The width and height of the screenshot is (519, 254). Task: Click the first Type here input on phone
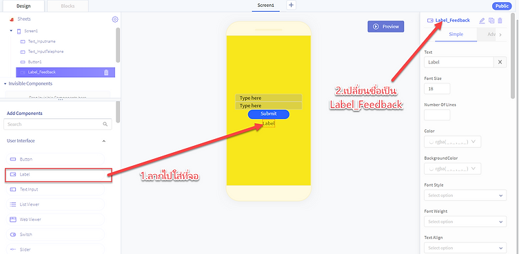[268, 98]
